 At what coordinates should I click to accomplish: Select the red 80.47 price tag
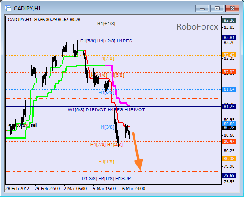click(x=229, y=141)
